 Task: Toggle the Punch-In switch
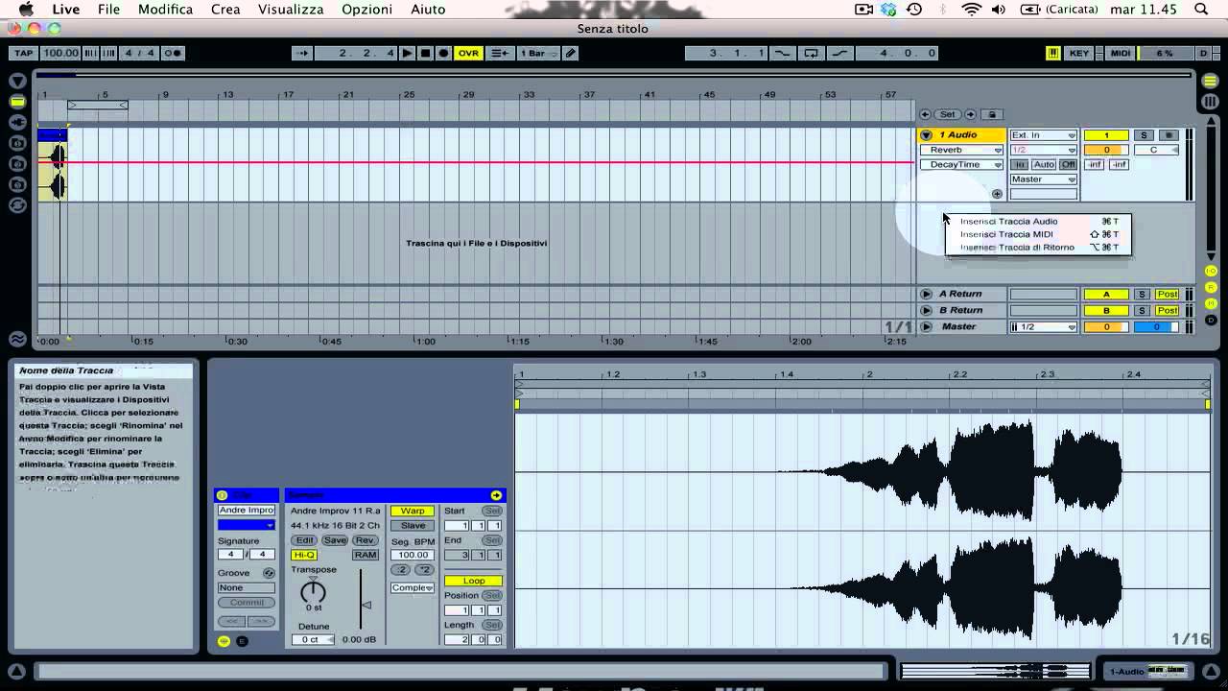pyautogui.click(x=783, y=53)
